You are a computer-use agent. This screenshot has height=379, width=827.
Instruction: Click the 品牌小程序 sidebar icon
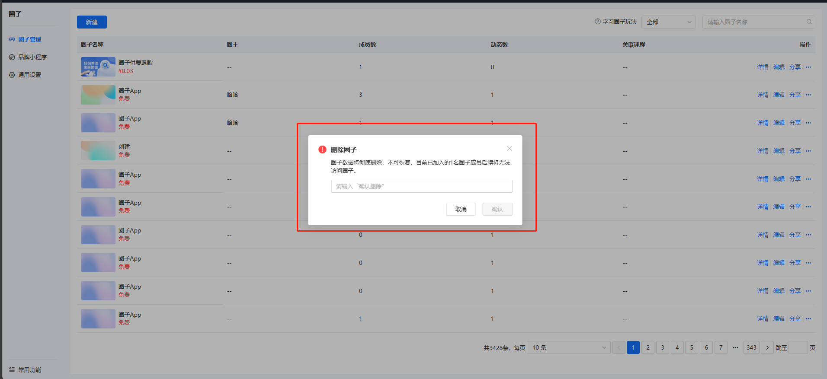point(12,57)
